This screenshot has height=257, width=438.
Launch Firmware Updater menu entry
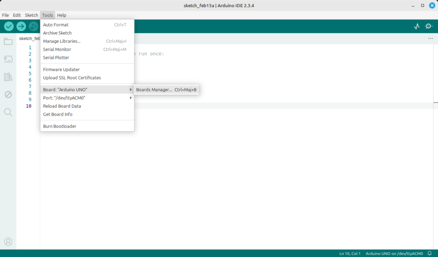[x=87, y=70]
